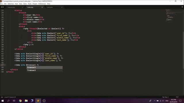Close the transact.php tab
This screenshot has width=184, height=103.
[22, 7]
